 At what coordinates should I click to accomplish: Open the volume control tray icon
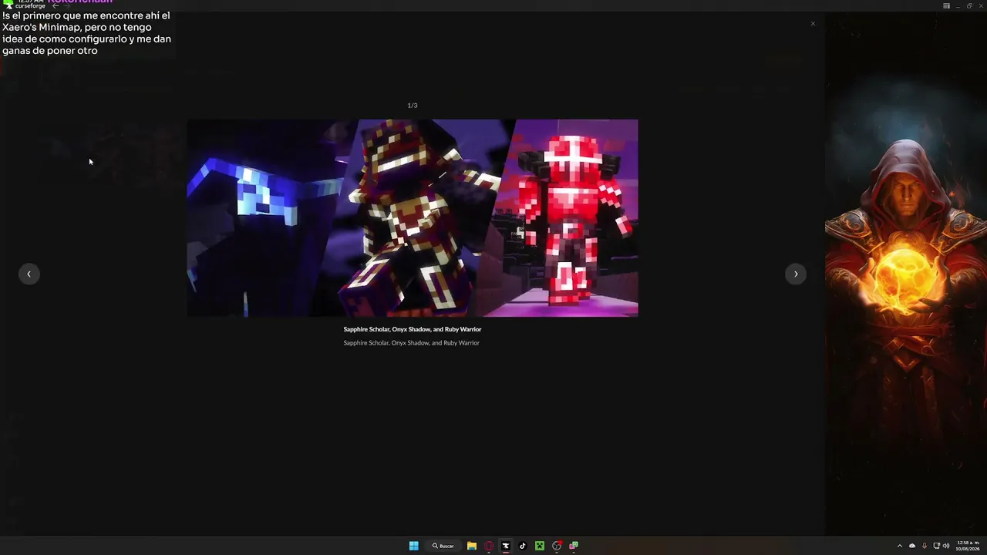tap(946, 546)
